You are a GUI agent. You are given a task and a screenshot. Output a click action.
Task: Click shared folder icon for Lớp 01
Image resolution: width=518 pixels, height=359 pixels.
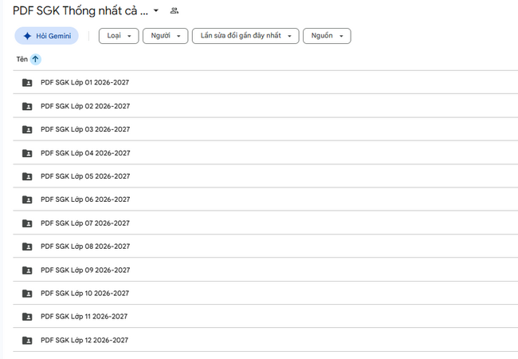[27, 82]
